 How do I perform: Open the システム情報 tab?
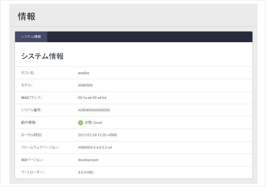(x=31, y=37)
